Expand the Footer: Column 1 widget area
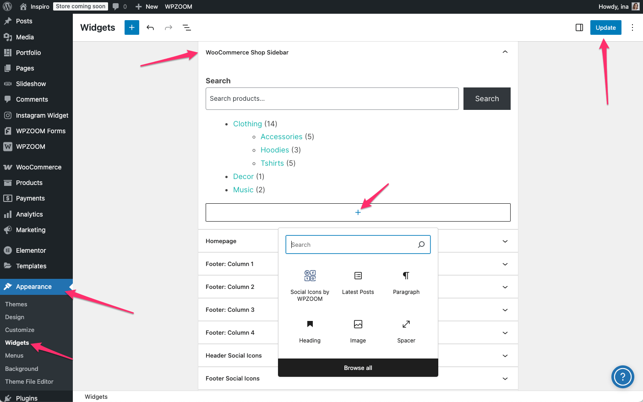Screen dimensions: 643x402 pos(505,264)
